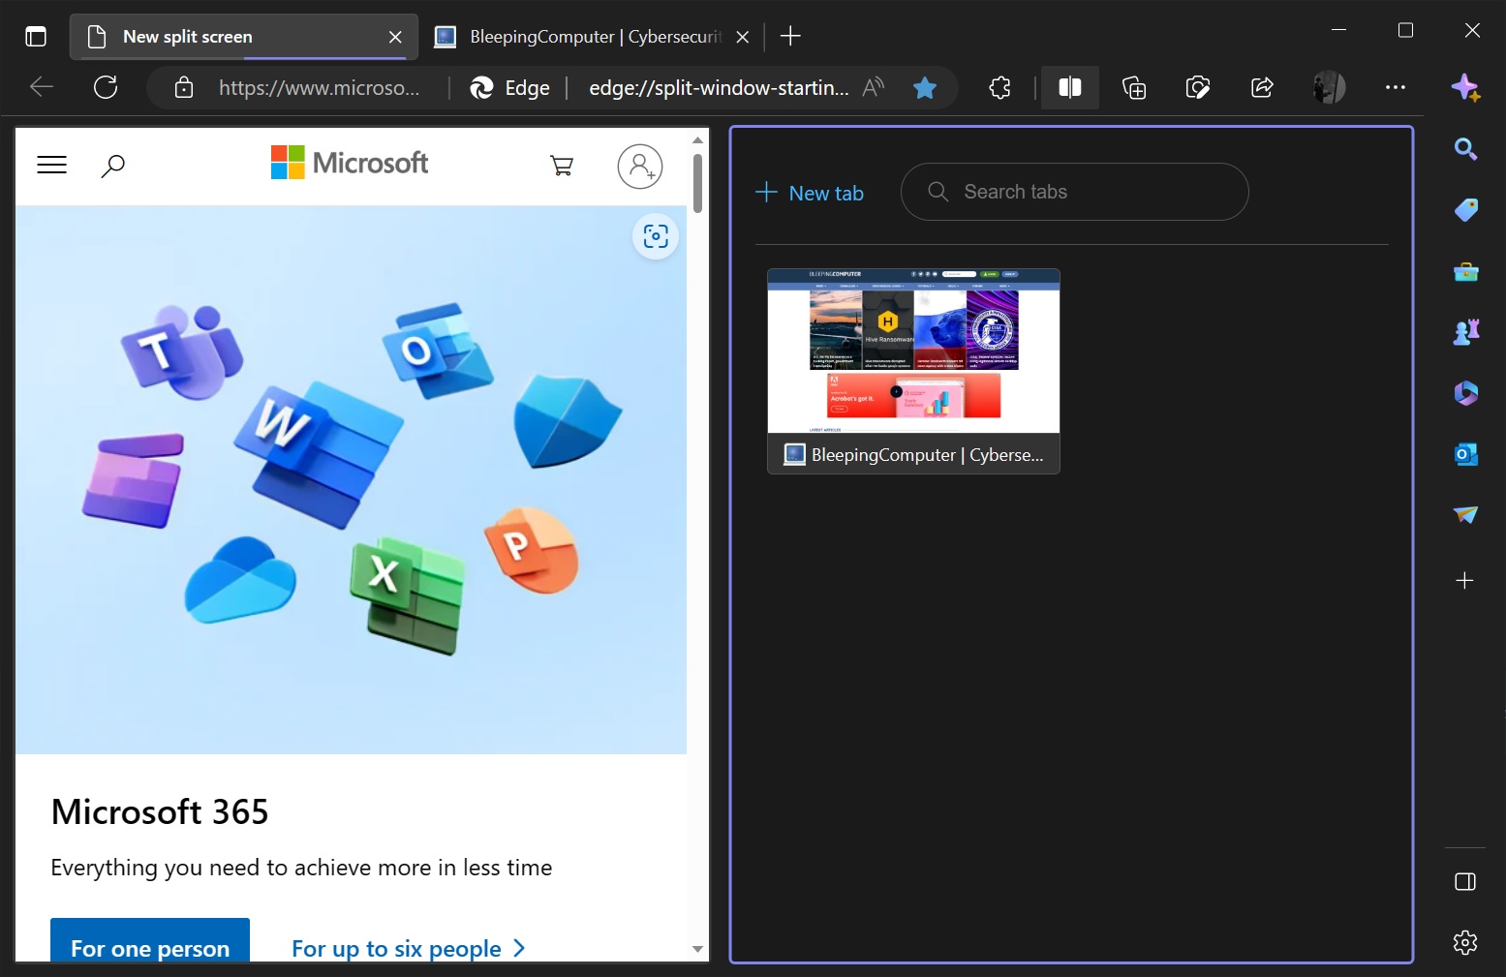Open the Microsoft 365 sidebar icon

click(1465, 392)
